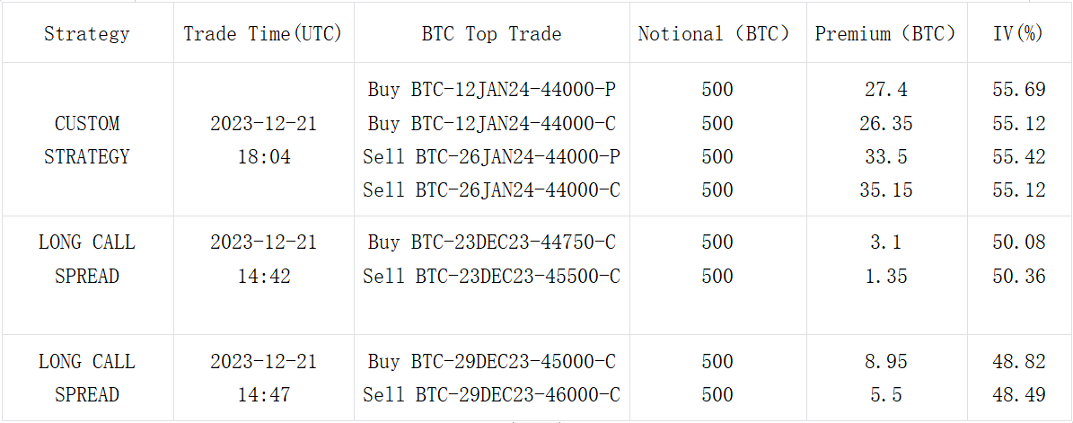This screenshot has height=423, width=1073.
Task: Click the Sell BTC-23DEC23-45500-C trade
Action: [x=491, y=276]
